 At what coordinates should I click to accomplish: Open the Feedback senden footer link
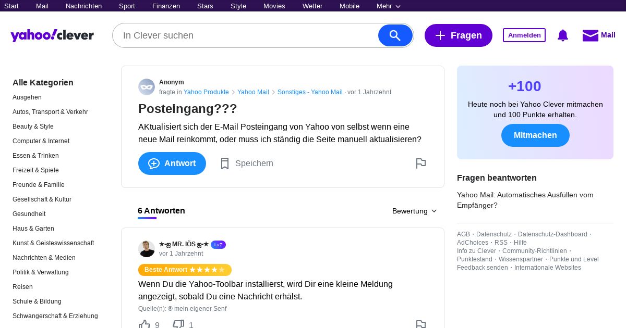483,268
